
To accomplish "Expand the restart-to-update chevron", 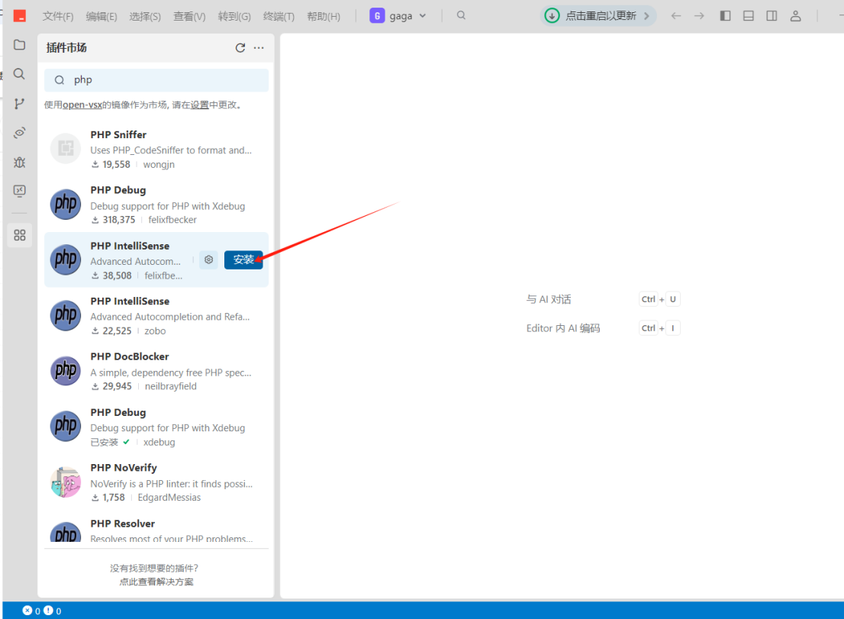I will 646,16.
